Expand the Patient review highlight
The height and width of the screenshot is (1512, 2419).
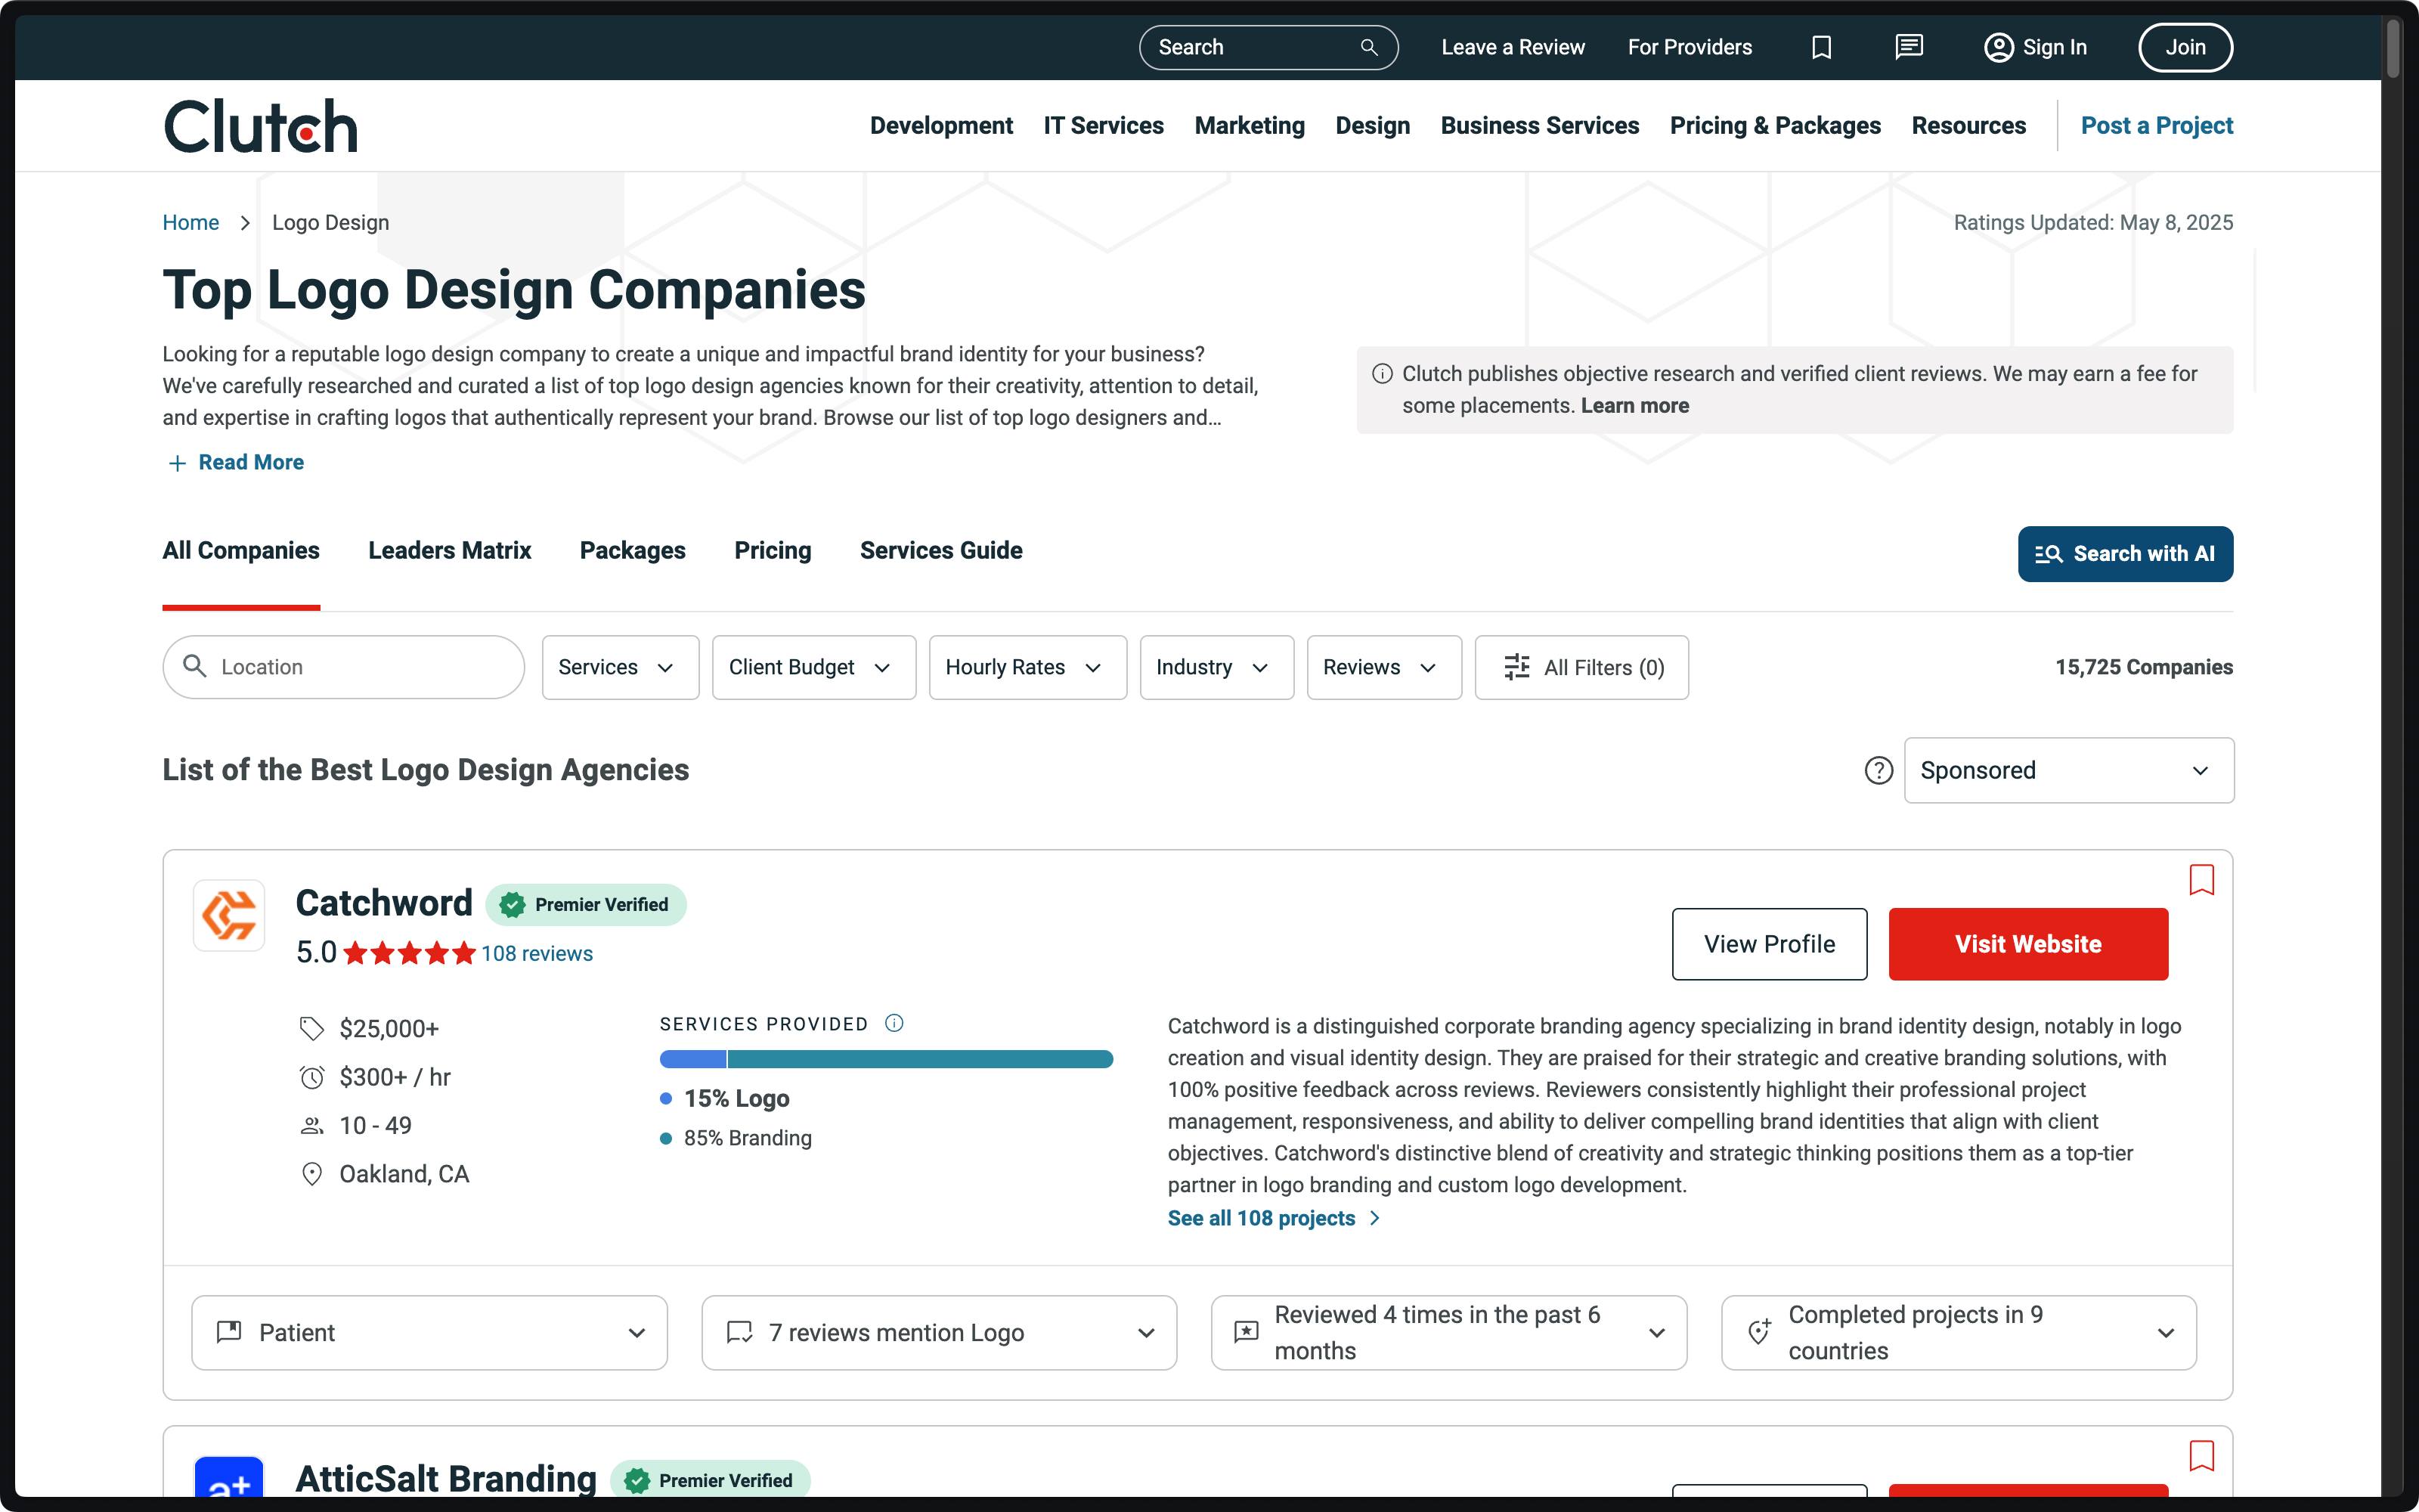429,1333
